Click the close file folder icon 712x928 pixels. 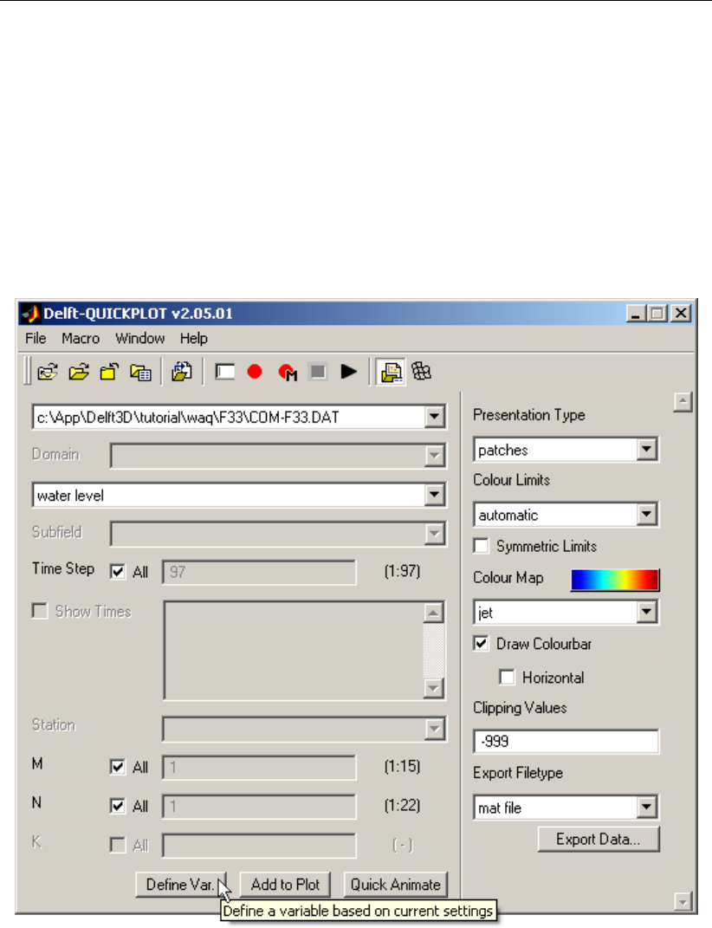[109, 373]
